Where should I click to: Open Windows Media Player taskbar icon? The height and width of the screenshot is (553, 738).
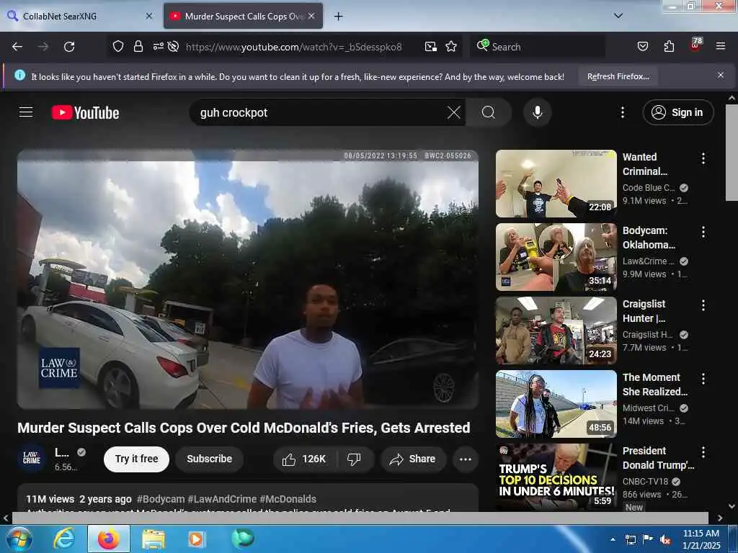[x=196, y=539]
